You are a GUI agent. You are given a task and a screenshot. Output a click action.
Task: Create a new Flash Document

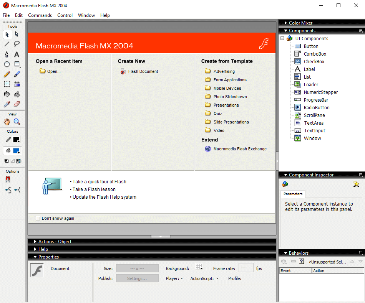pyautogui.click(x=139, y=71)
